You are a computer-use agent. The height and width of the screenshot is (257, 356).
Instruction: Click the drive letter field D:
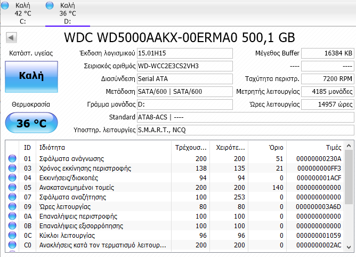[185, 105]
